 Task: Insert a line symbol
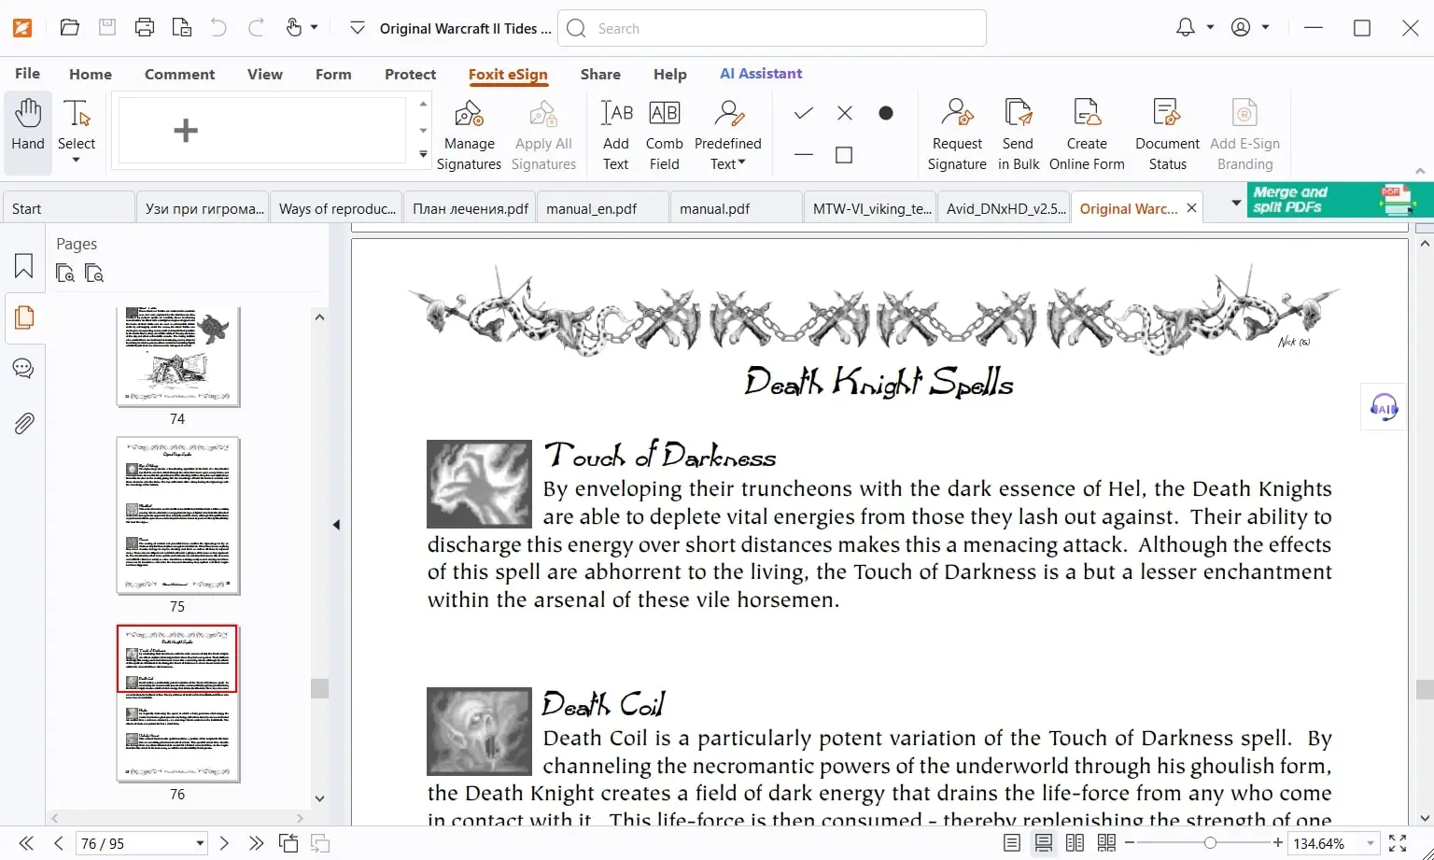pyautogui.click(x=804, y=155)
